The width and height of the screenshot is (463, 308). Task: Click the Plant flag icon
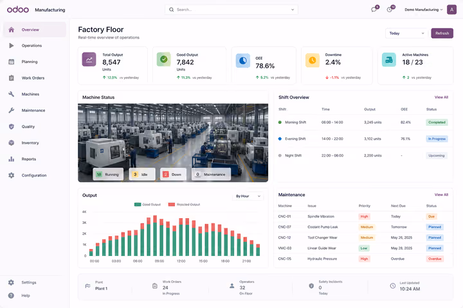pyautogui.click(x=87, y=286)
